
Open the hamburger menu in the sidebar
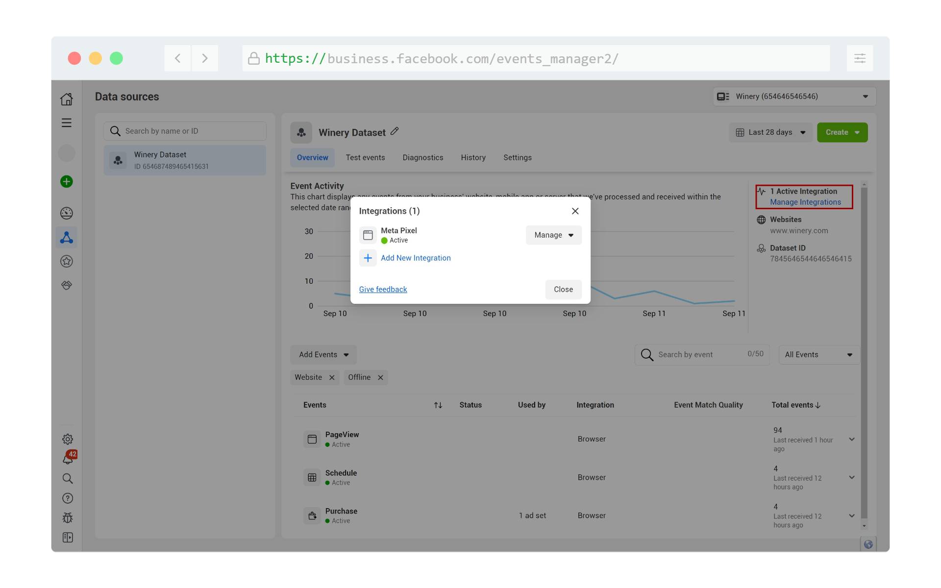click(67, 123)
